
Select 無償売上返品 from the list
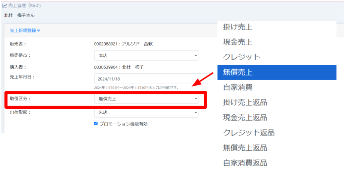pyautogui.click(x=245, y=148)
